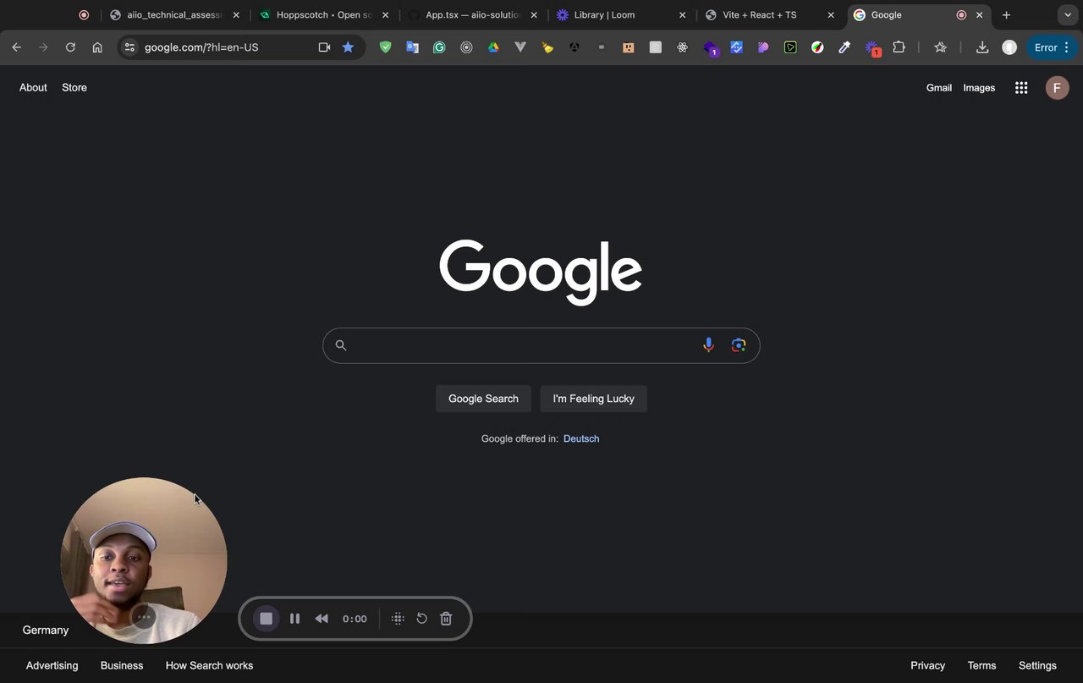View site information icon in address bar
The height and width of the screenshot is (683, 1083).
coord(129,47)
